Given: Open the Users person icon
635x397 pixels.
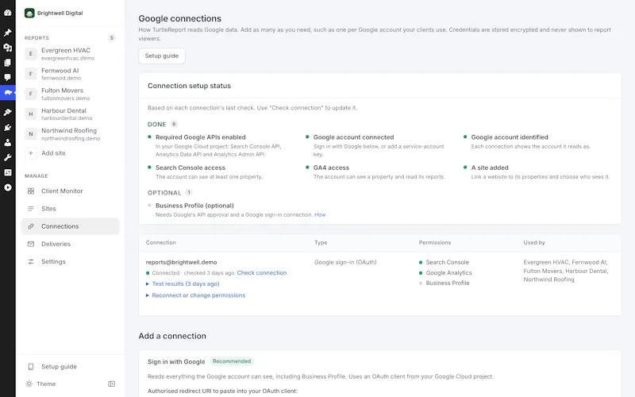Looking at the screenshot, I should 8,143.
